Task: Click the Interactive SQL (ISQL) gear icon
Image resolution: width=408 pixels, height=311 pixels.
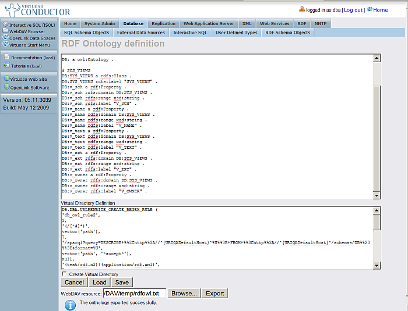Action: 5,24
